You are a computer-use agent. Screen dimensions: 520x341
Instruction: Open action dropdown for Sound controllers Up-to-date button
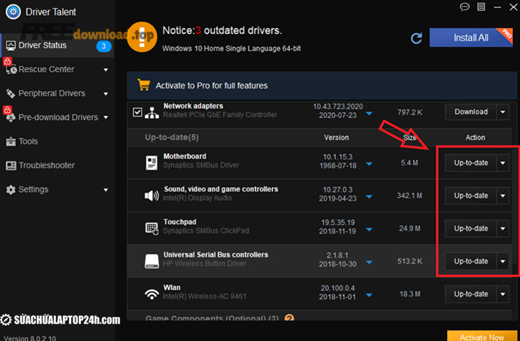click(503, 196)
